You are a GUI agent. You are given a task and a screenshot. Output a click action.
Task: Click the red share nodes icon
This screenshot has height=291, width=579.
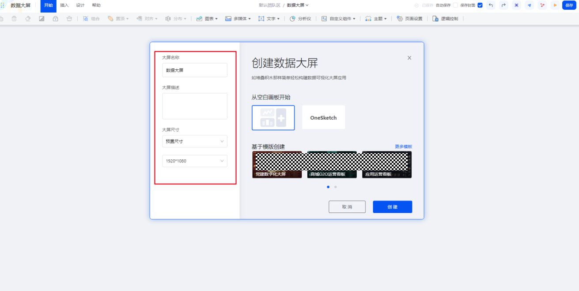click(x=542, y=5)
